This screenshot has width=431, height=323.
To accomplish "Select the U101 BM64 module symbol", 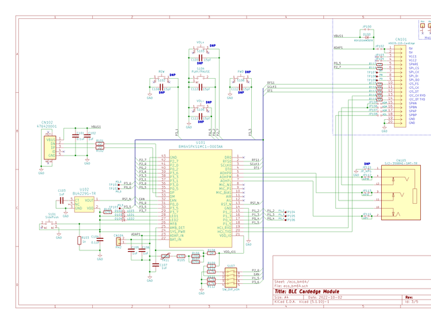I will [x=201, y=199].
